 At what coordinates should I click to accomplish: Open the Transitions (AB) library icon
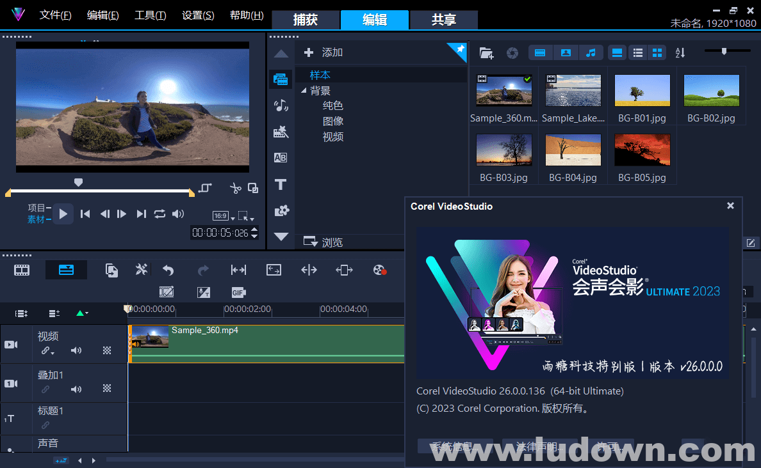click(x=281, y=158)
